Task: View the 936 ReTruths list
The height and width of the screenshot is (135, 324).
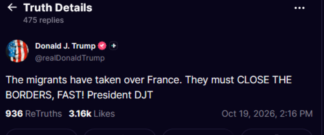Action: (34, 114)
